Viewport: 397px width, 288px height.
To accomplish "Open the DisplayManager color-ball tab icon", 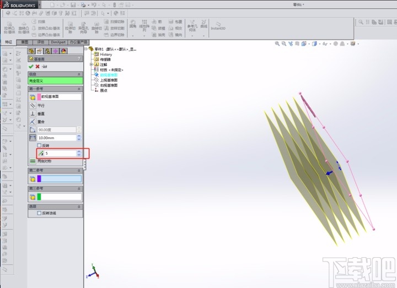I will pos(63,51).
